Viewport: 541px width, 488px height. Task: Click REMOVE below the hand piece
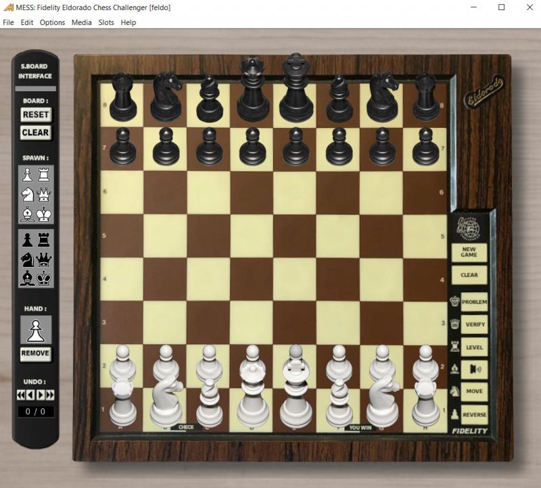click(x=35, y=353)
